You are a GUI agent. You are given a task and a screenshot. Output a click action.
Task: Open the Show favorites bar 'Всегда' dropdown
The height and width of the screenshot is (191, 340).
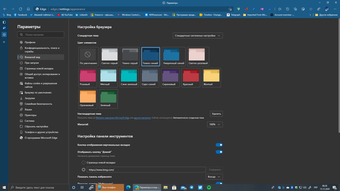(x=214, y=177)
